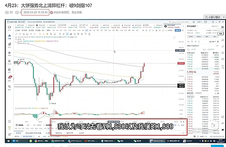
Task: Click the Deepcoin BTC/USDT search field
Action: (179, 22)
